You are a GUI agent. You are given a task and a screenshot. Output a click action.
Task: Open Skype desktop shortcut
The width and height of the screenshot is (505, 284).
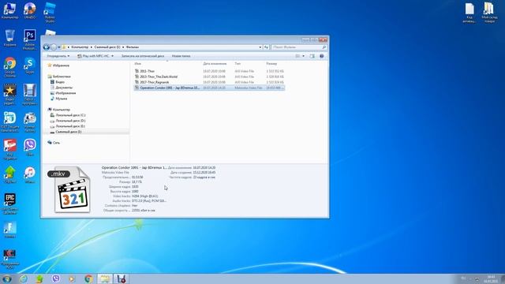click(30, 65)
